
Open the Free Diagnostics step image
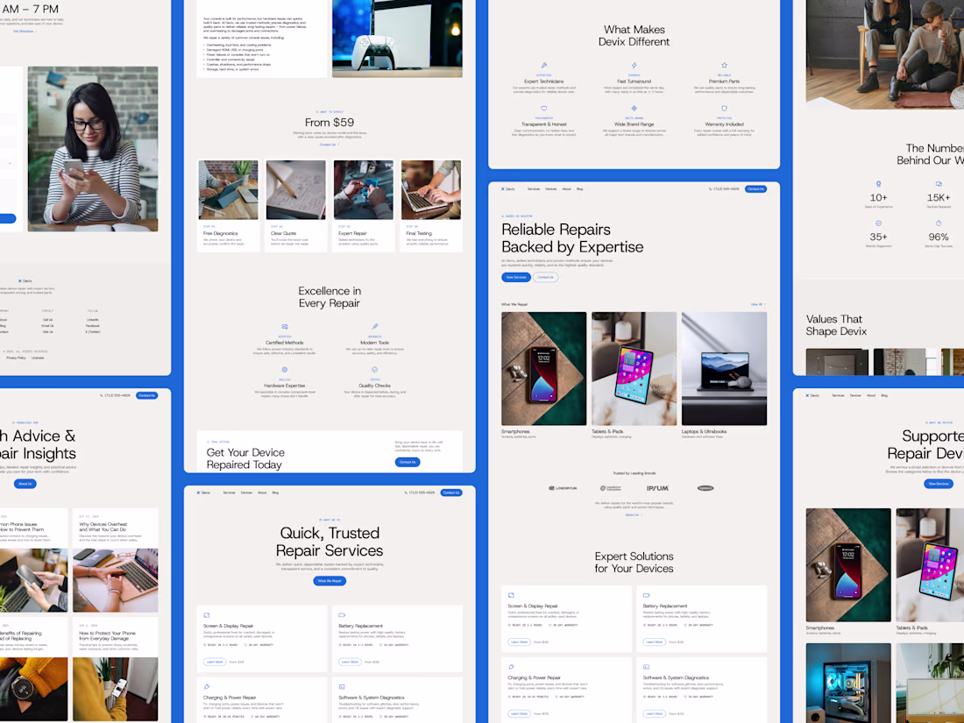click(x=228, y=190)
